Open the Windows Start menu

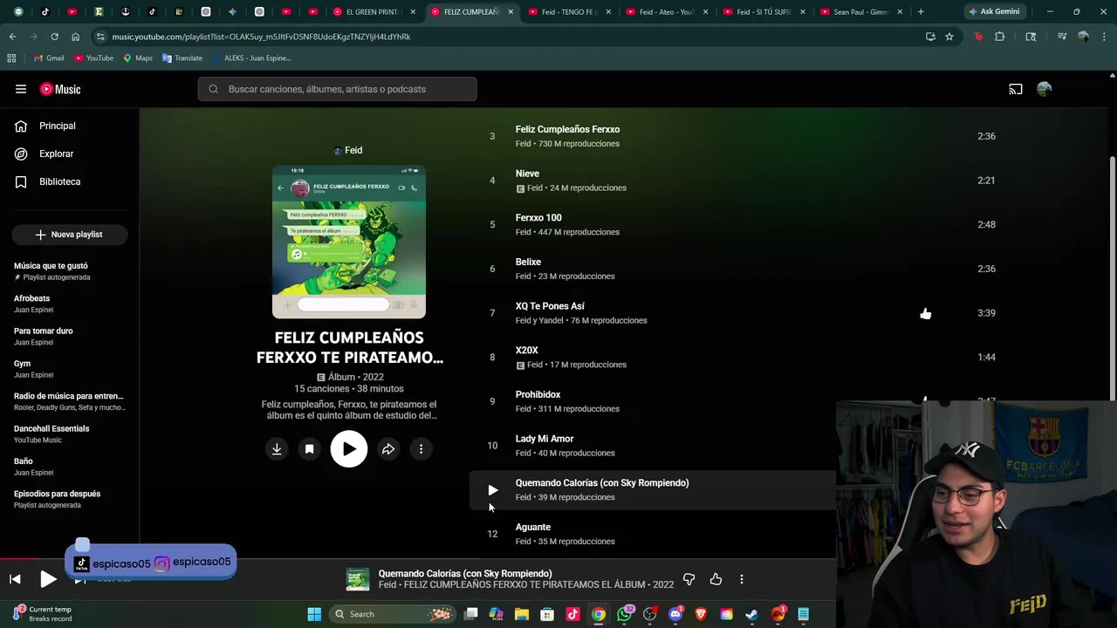(x=314, y=614)
